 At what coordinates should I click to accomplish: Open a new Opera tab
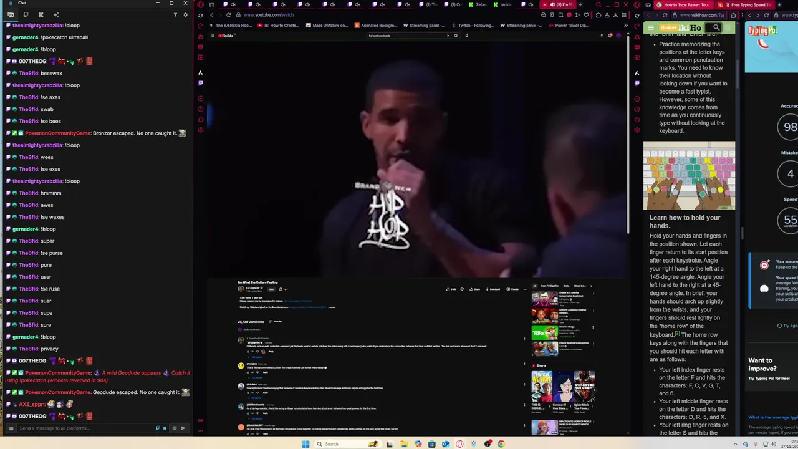[x=580, y=4]
